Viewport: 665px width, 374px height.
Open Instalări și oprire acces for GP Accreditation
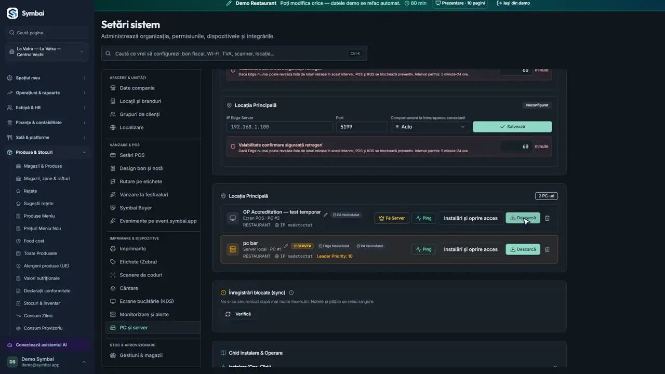(471, 218)
